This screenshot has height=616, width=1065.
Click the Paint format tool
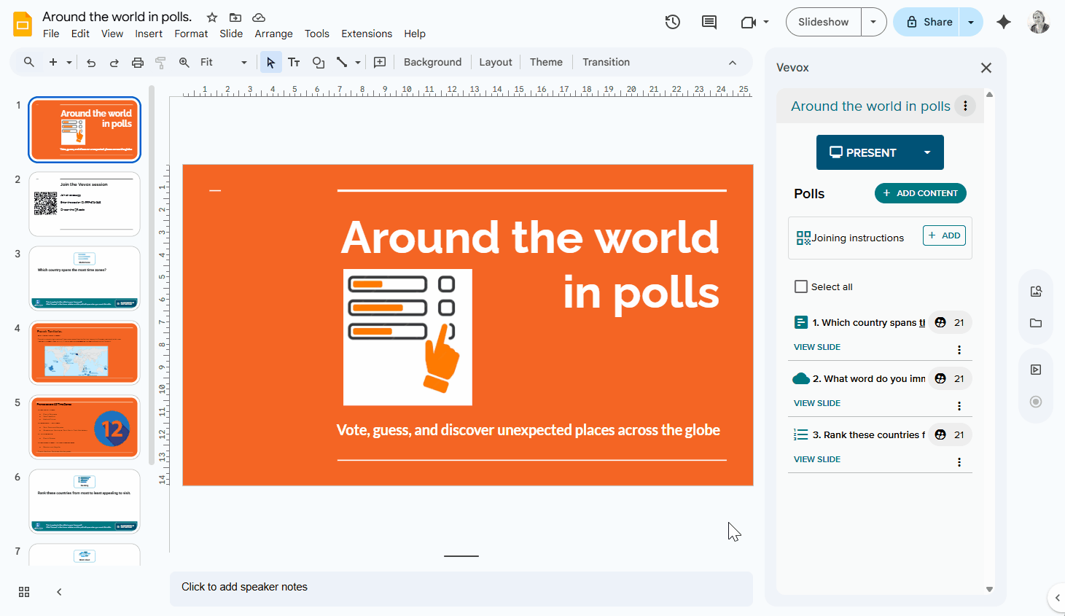coord(160,62)
